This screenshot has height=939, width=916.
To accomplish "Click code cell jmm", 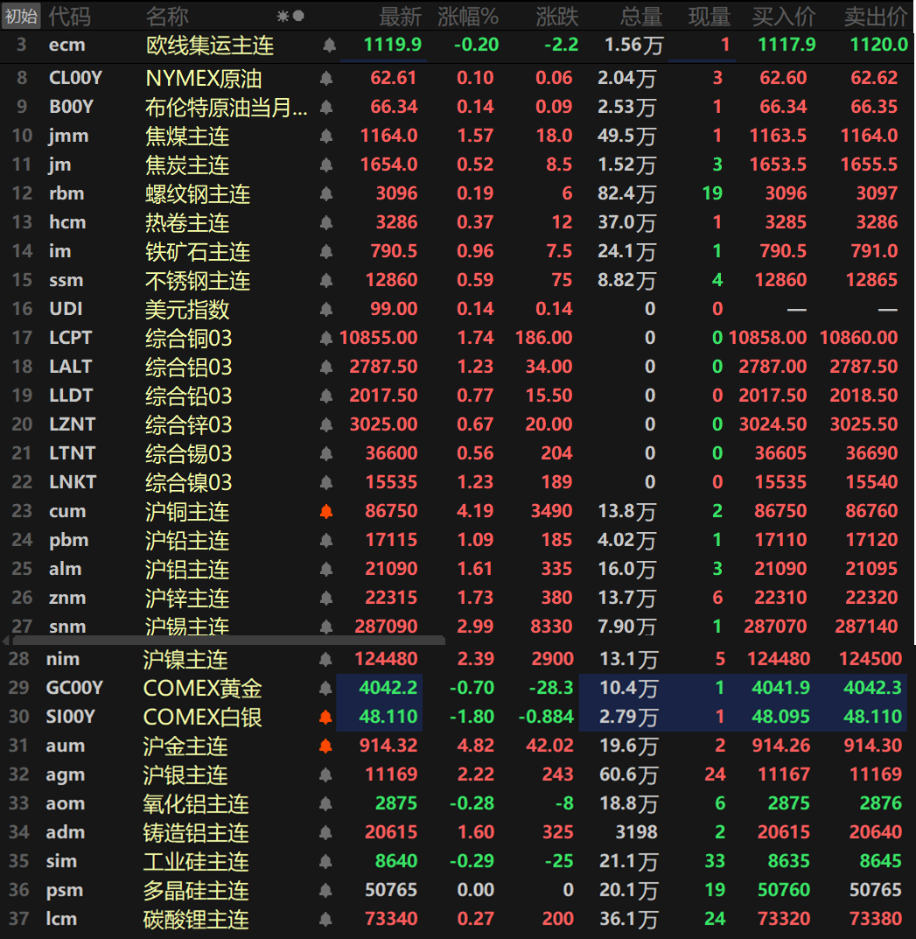I will (68, 136).
